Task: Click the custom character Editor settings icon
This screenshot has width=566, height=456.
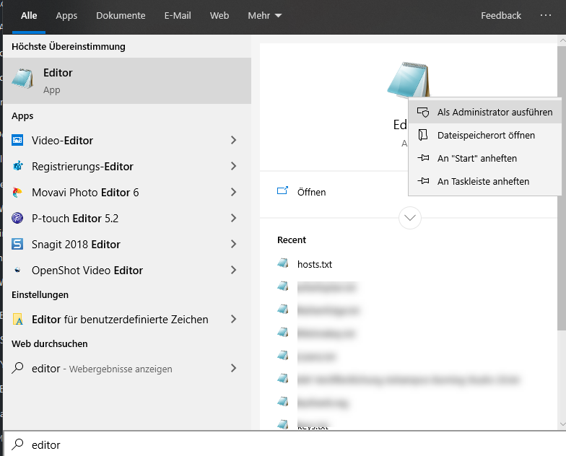Action: 17,319
